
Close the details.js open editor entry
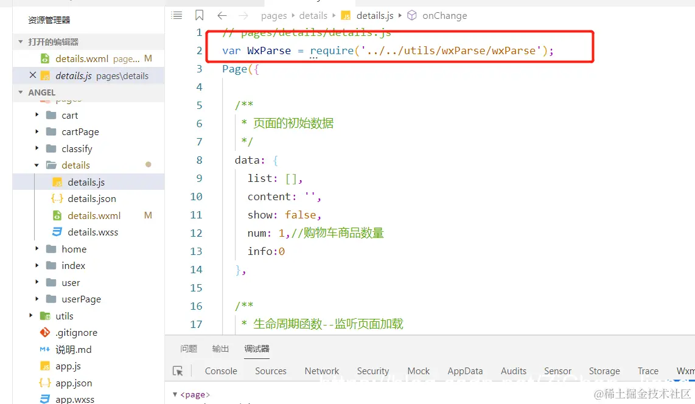32,75
